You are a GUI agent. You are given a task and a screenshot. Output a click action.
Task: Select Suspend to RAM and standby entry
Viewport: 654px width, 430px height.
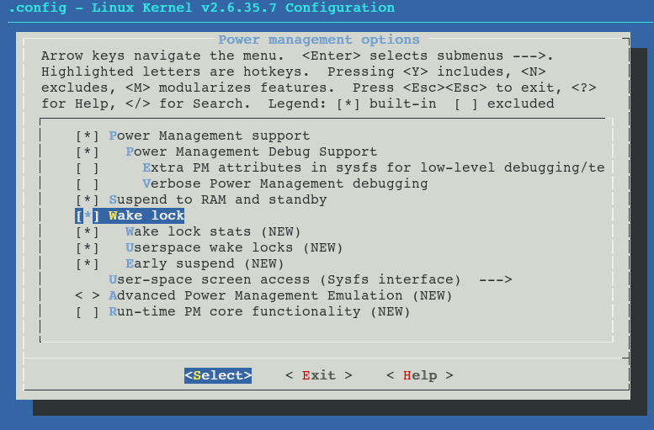218,199
